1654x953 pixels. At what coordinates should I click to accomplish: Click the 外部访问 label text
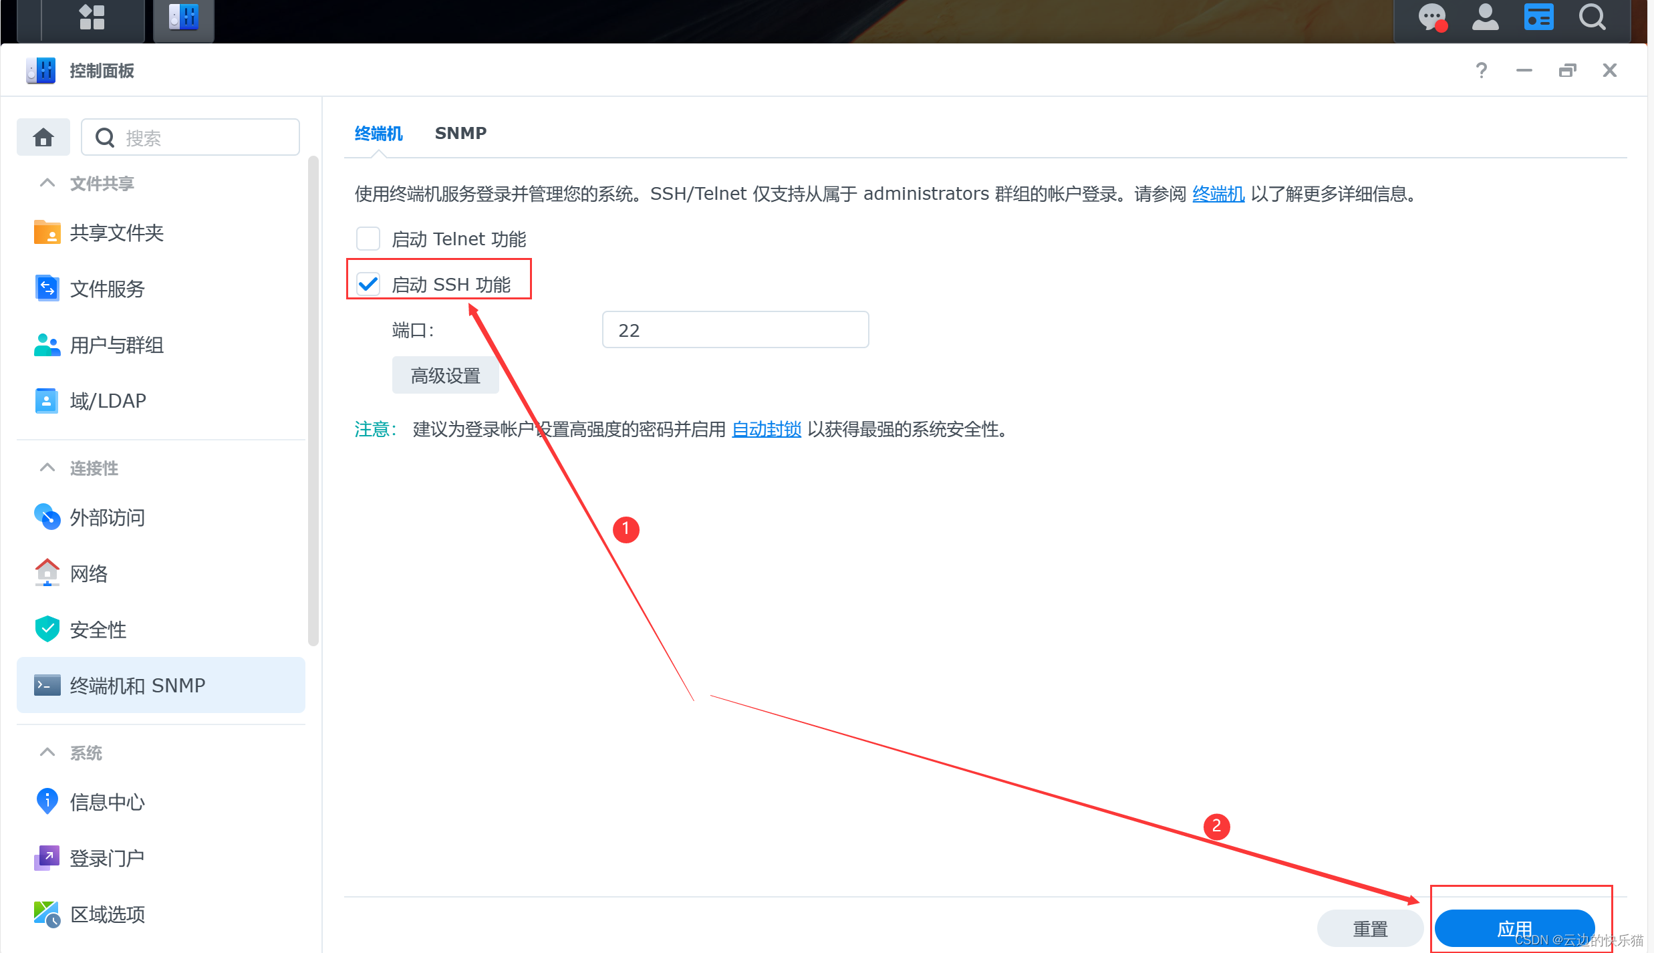point(108,517)
